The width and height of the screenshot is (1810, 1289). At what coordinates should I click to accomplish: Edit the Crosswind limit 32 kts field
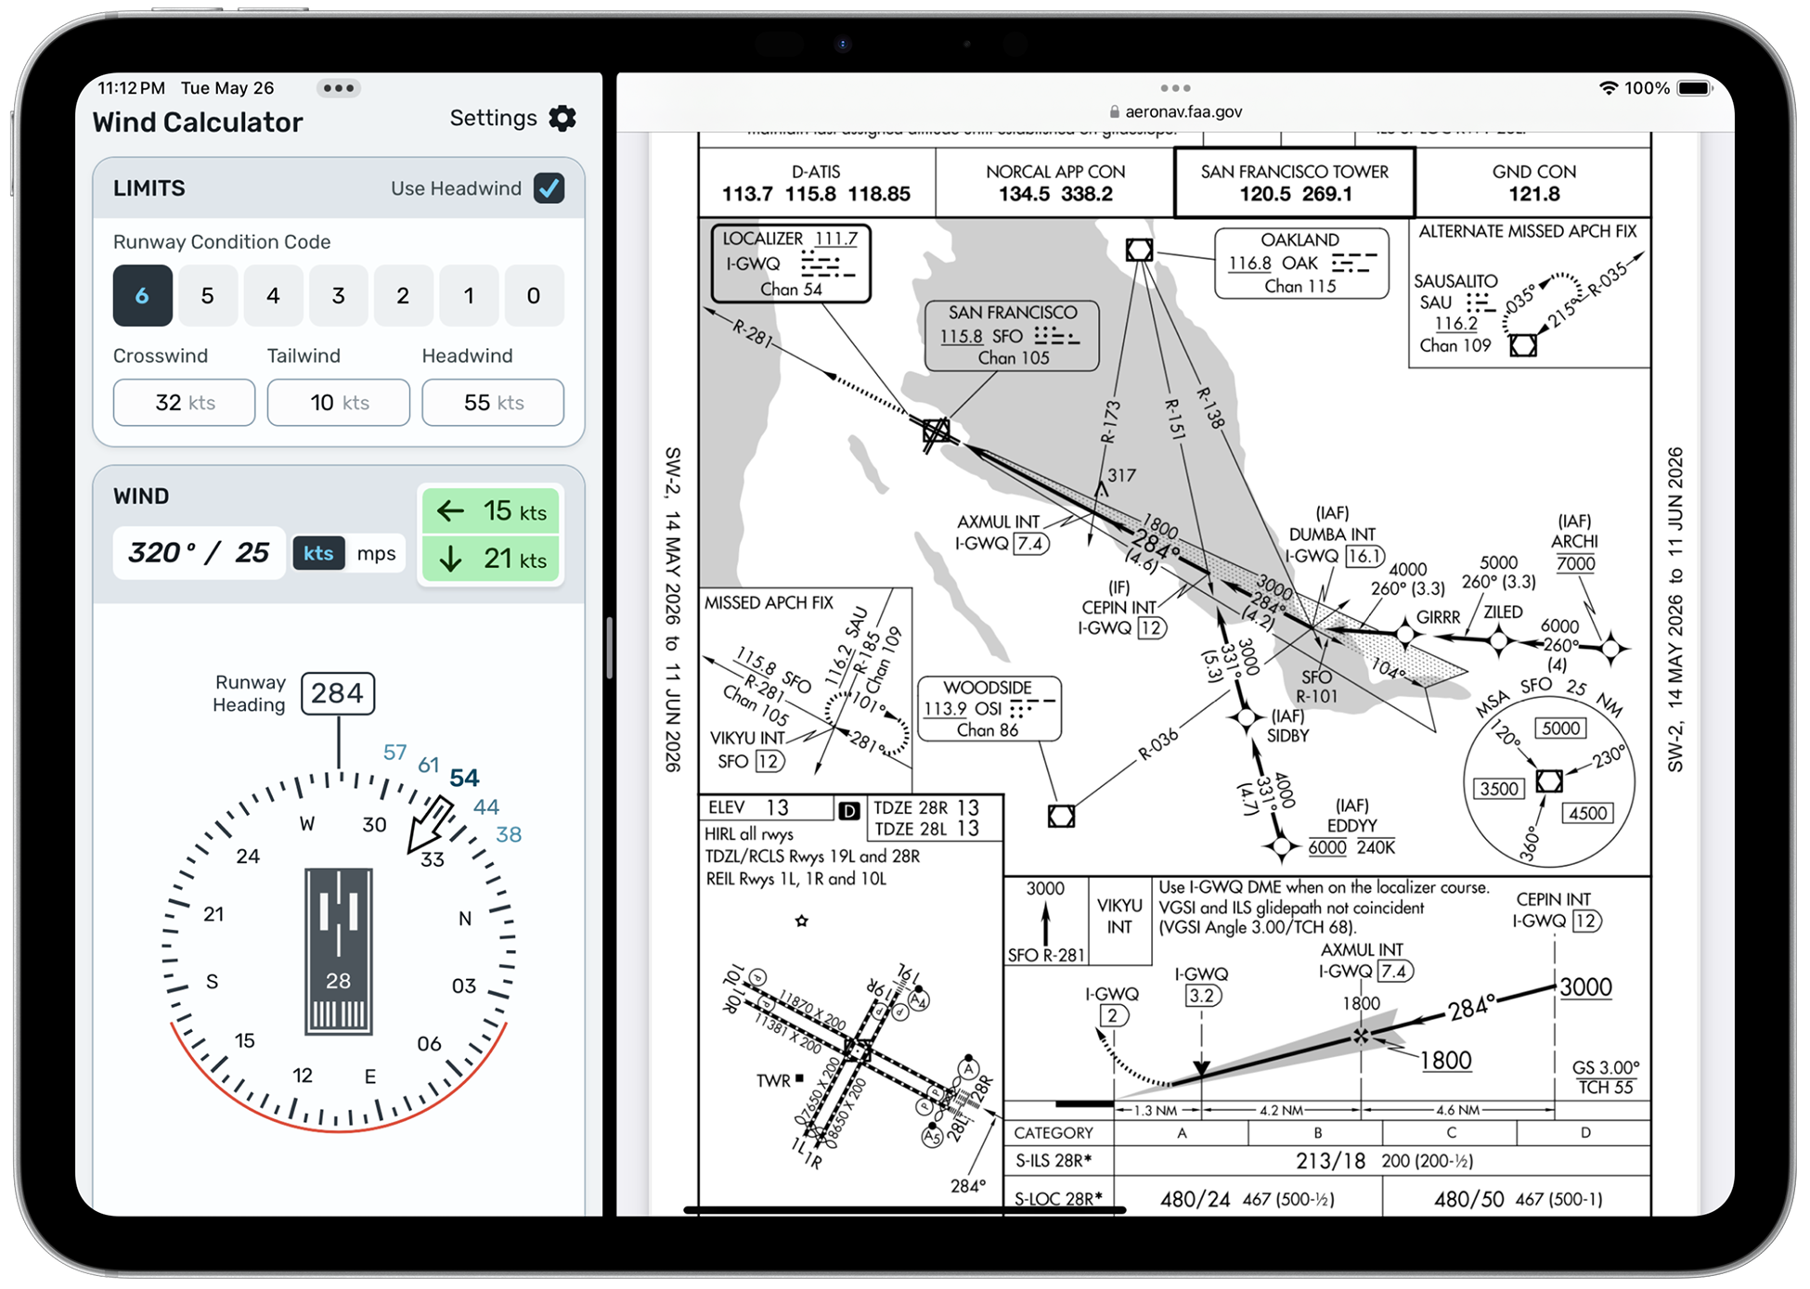(x=185, y=403)
